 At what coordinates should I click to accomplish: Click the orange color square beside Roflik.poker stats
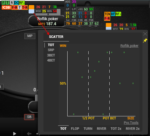(x=31, y=7)
